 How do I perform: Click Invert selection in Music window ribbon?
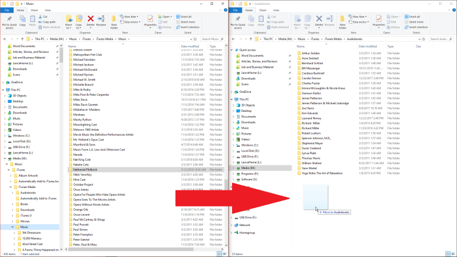coord(187,27)
